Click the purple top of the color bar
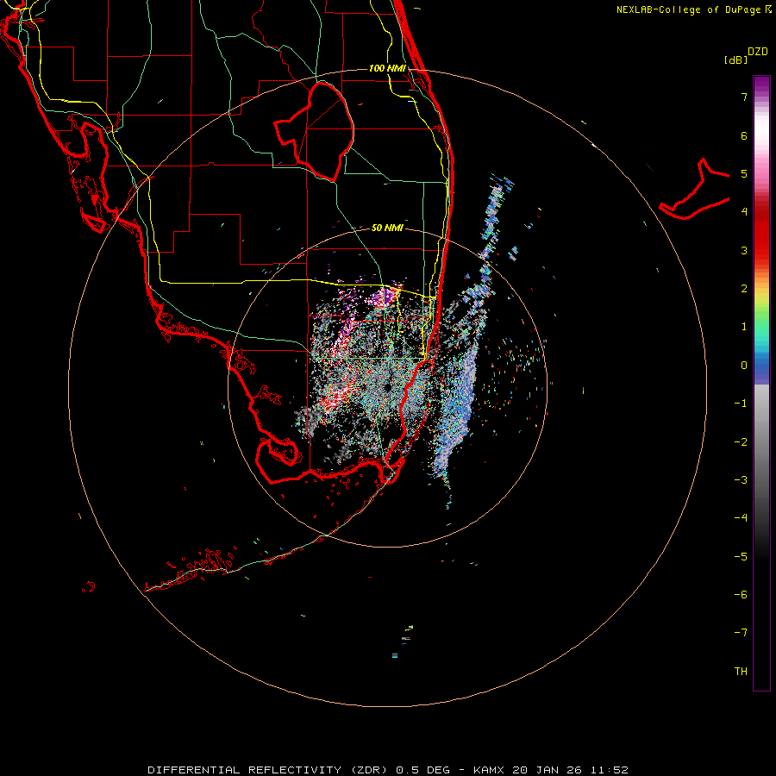Image resolution: width=776 pixels, height=776 pixels. [761, 85]
